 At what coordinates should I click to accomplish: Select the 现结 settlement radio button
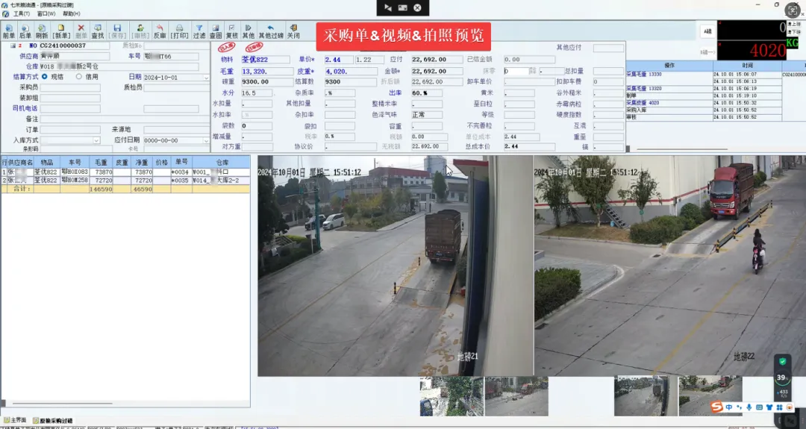pos(45,77)
